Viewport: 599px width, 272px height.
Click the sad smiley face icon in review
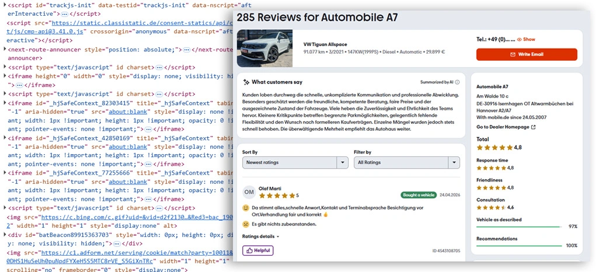coord(246,224)
